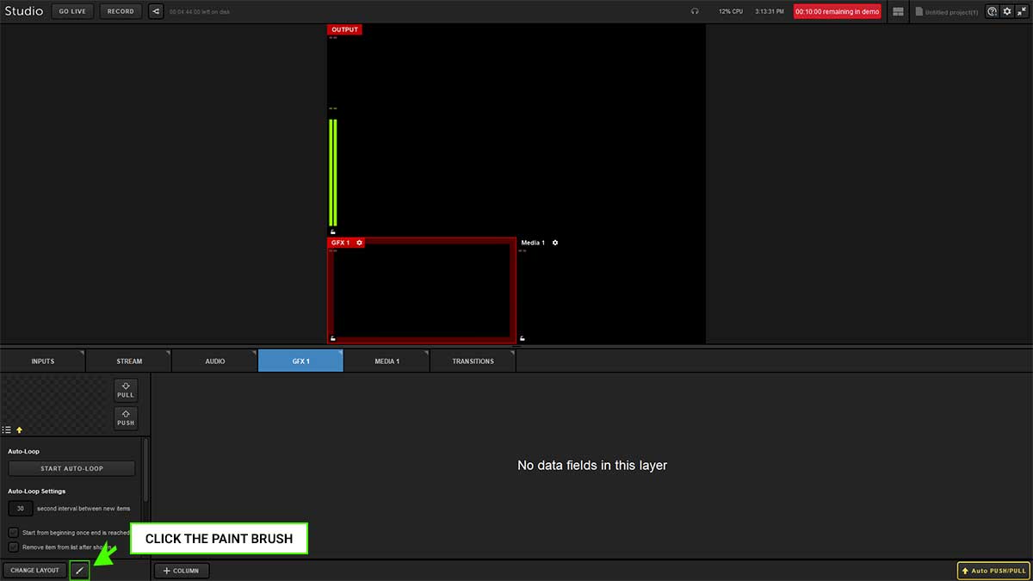Screen dimensions: 1033x581
Task: Open the share icon beside Record
Action: tap(156, 11)
